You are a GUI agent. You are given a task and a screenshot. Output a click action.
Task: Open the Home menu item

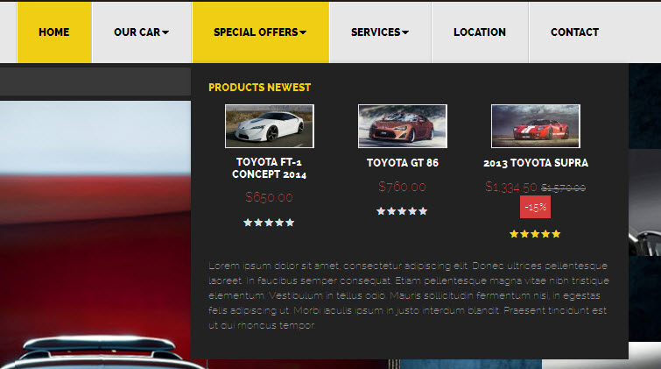[54, 32]
